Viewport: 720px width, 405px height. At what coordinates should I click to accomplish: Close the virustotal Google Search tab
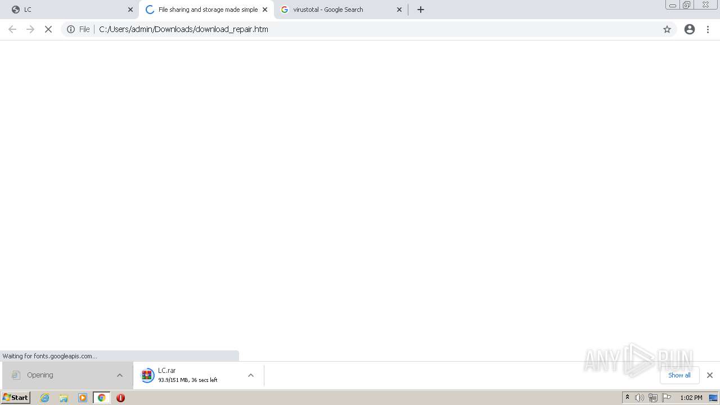point(399,10)
